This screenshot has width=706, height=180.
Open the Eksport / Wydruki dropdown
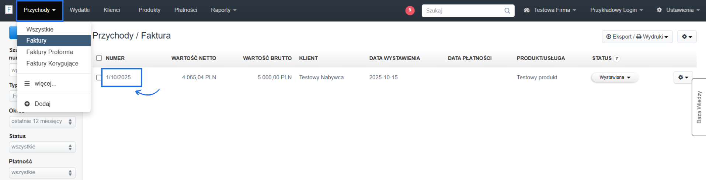click(x=637, y=37)
